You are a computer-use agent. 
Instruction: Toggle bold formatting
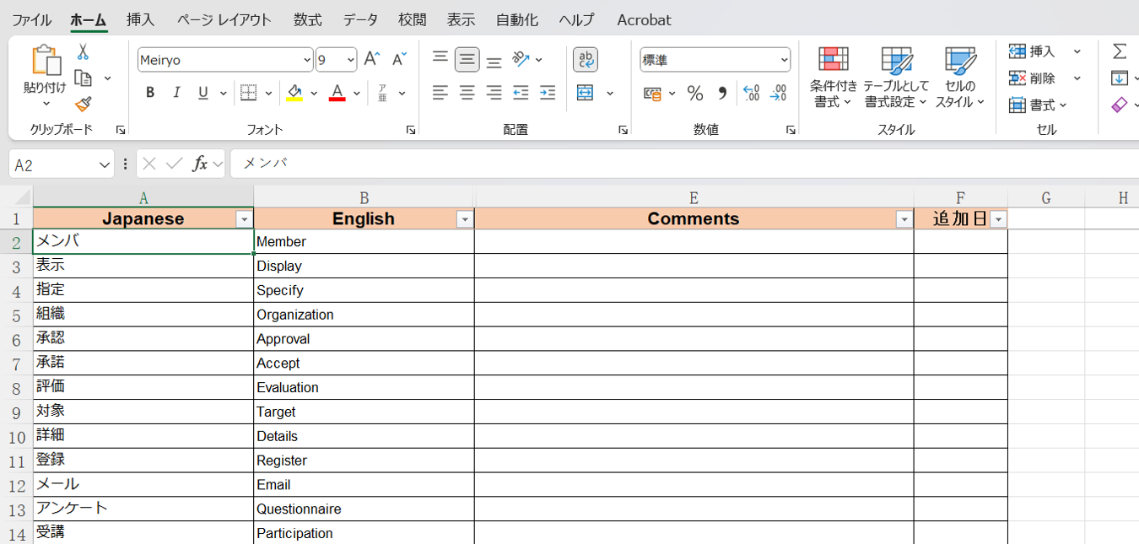tap(150, 93)
